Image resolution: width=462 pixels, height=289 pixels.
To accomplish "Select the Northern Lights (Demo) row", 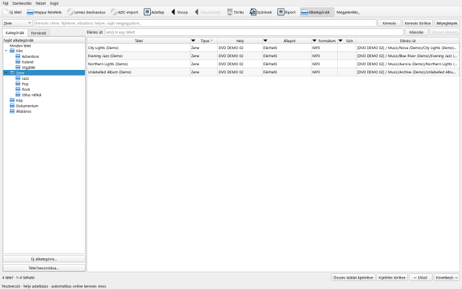I will 273,64.
